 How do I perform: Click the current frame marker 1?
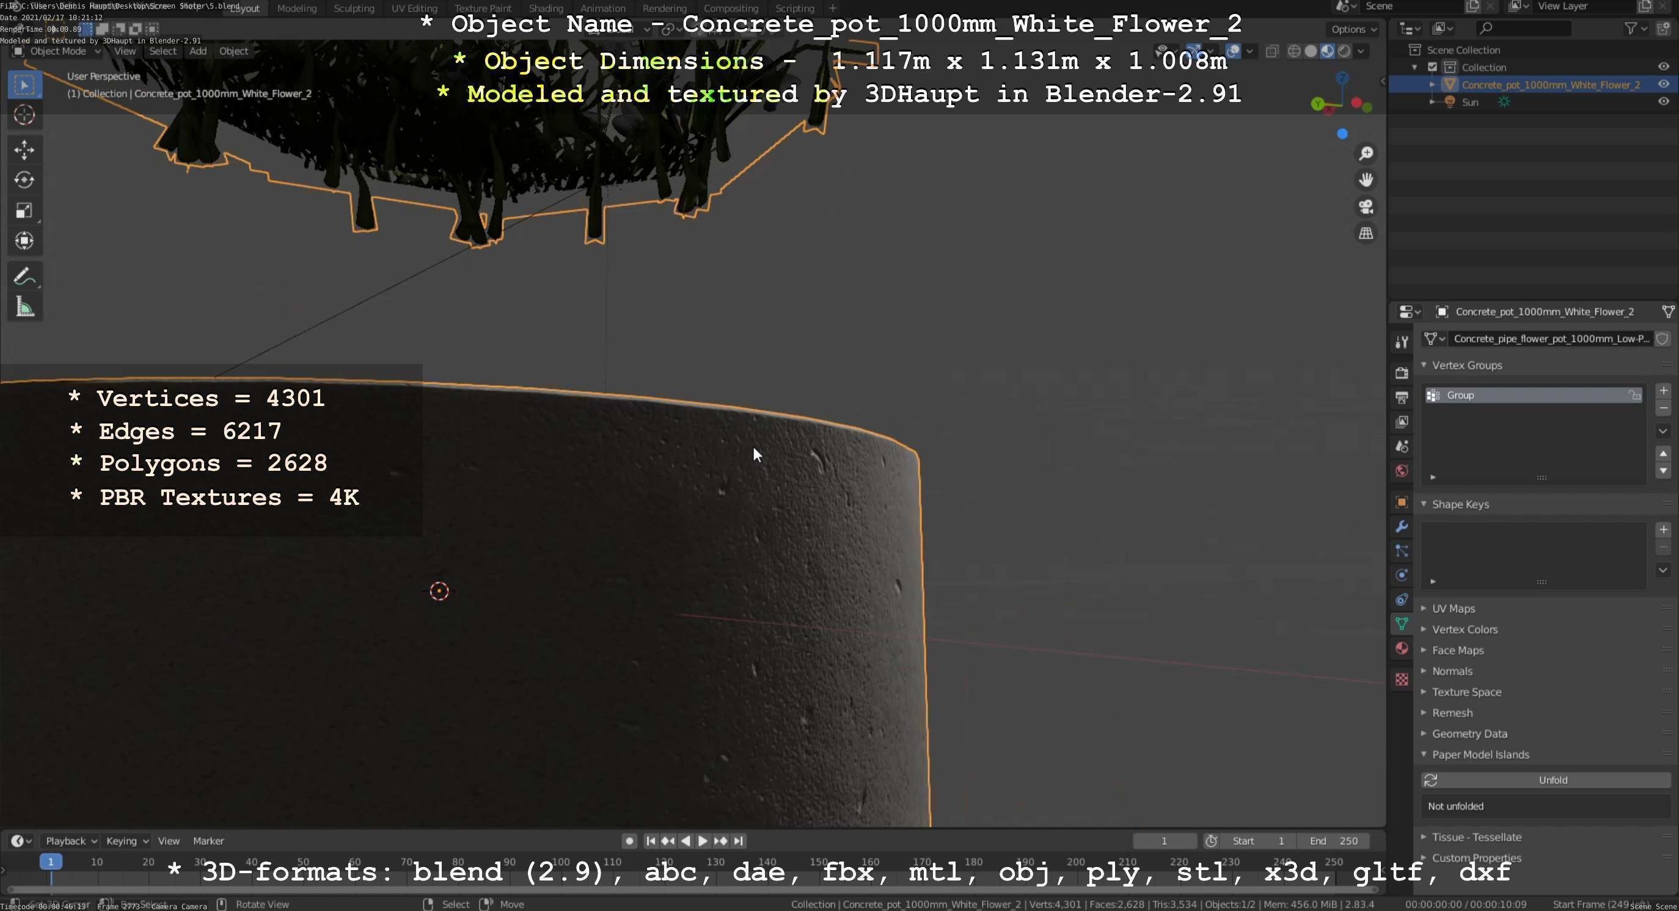point(50,862)
